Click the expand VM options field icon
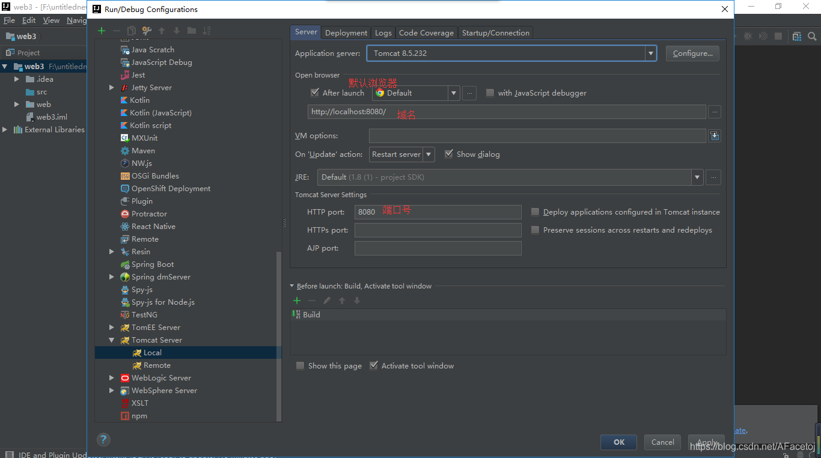Image resolution: width=821 pixels, height=458 pixels. [x=714, y=136]
